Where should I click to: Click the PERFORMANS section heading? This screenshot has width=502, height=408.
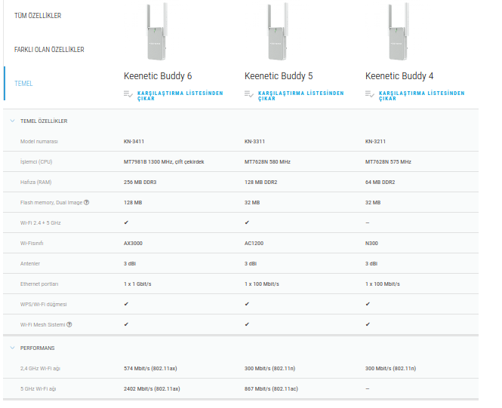pyautogui.click(x=38, y=348)
